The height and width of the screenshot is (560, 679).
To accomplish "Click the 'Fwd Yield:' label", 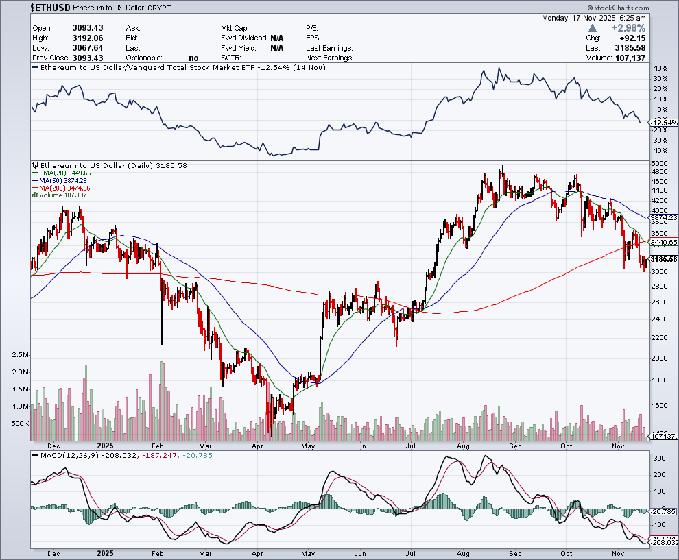I will pos(239,48).
